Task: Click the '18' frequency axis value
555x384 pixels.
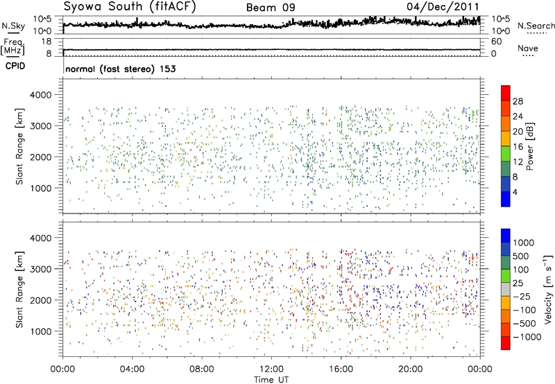Action: 46,42
